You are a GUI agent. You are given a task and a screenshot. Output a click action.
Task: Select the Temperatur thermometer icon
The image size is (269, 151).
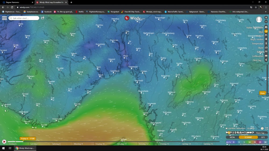click(266, 43)
